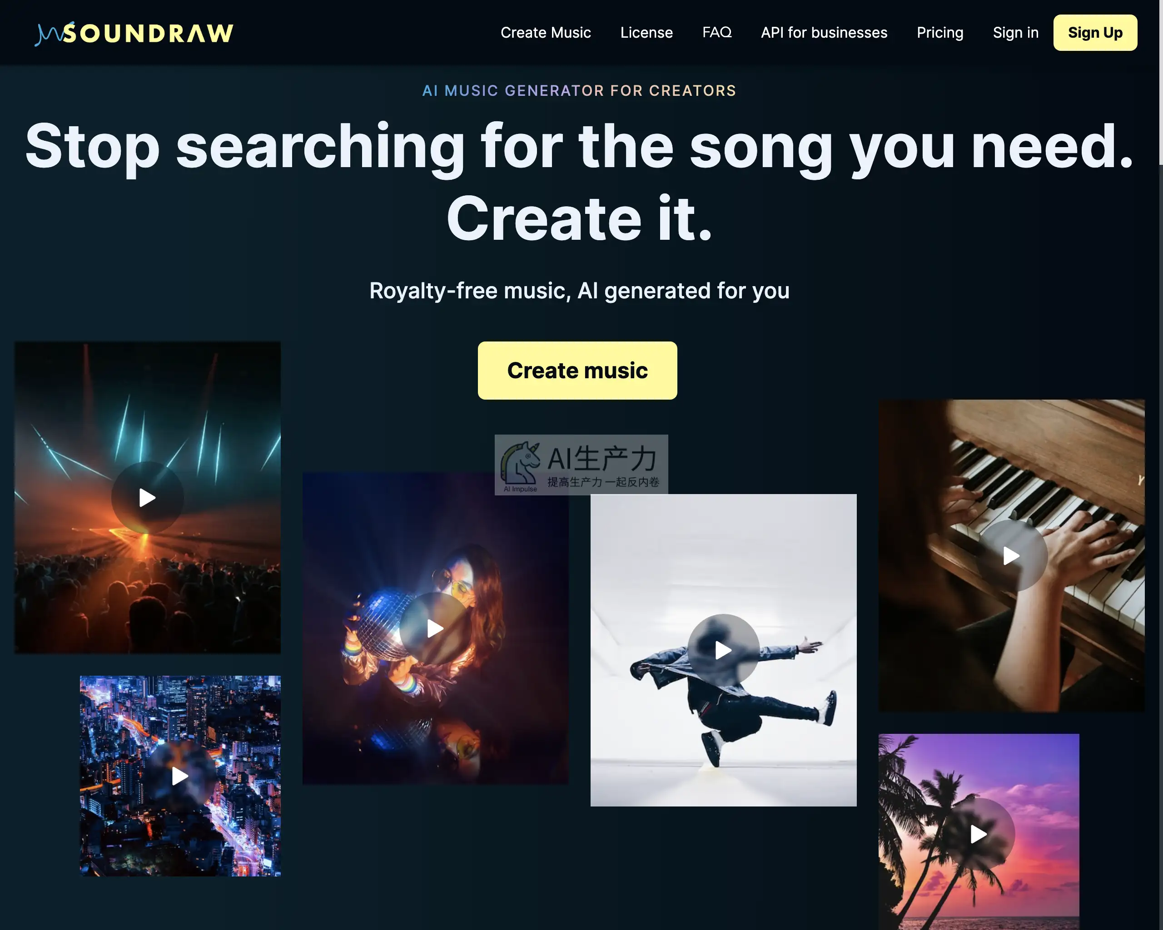
Task: Play the concert laser lights track
Action: point(147,497)
